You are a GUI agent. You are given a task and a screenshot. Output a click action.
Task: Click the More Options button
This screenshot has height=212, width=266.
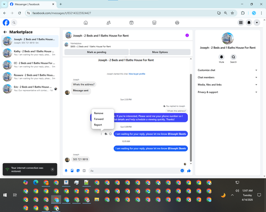click(x=160, y=52)
